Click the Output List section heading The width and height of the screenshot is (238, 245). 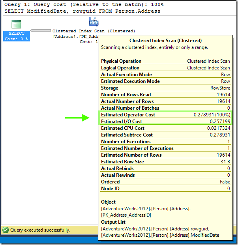coord(113,222)
